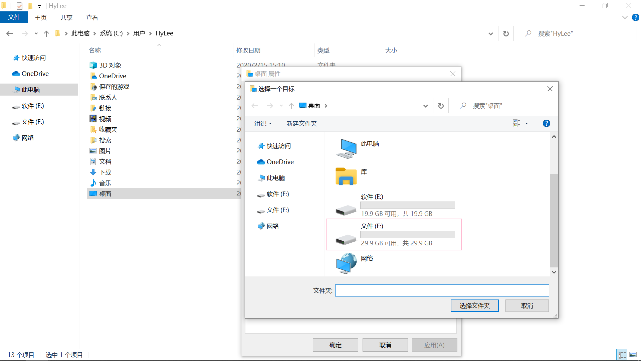The height and width of the screenshot is (361, 641).
Task: Click the dialog's vertical scrollbar thumb
Action: point(554,221)
